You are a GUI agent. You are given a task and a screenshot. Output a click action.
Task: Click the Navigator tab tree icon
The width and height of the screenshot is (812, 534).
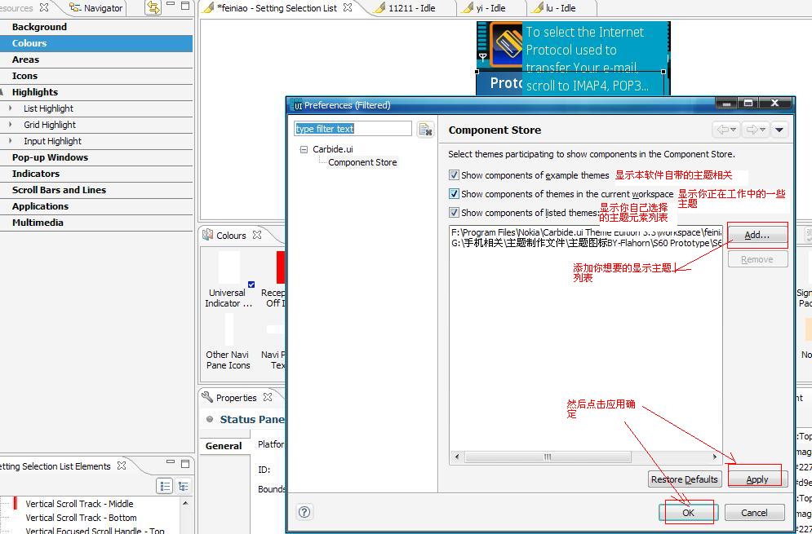[x=75, y=8]
